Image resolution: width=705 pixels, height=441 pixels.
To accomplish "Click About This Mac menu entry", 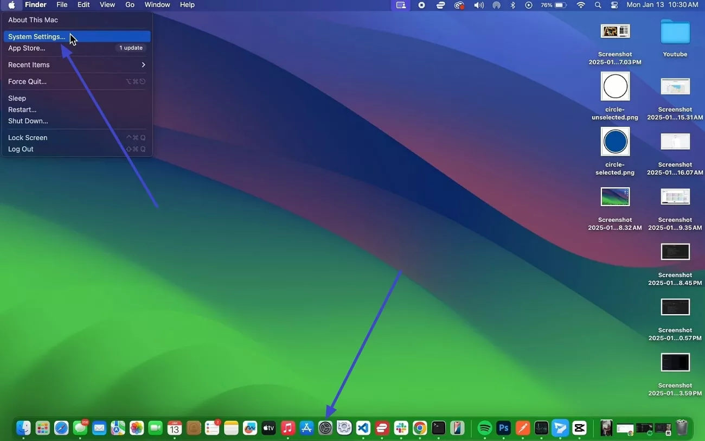I will point(33,20).
